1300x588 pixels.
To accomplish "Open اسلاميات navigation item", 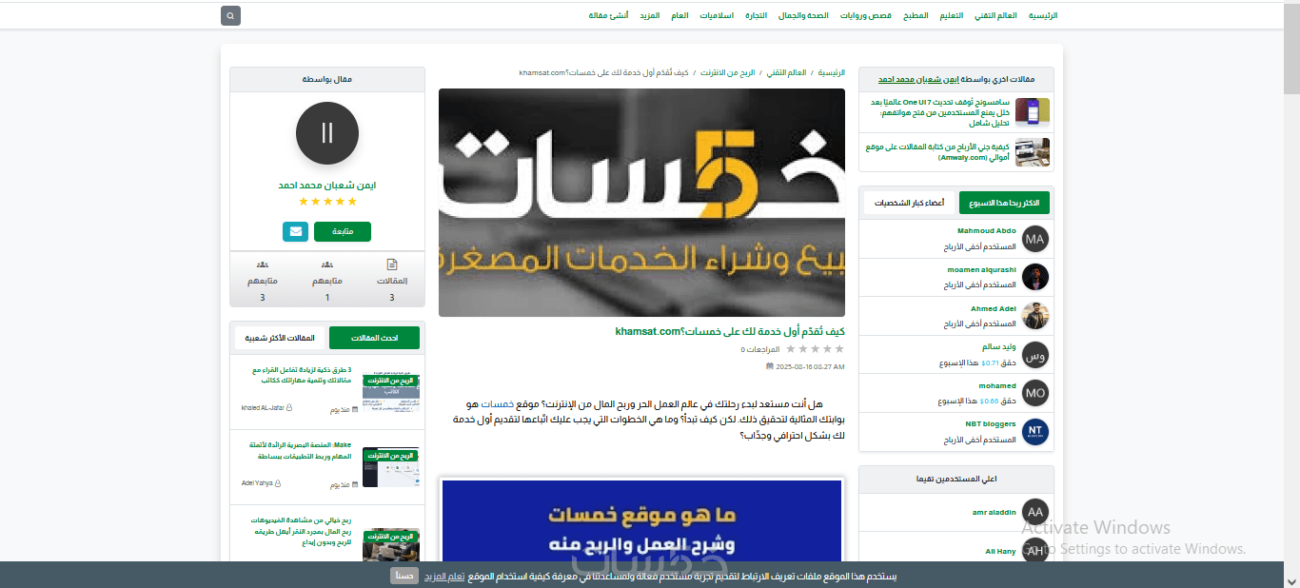I will [x=717, y=15].
